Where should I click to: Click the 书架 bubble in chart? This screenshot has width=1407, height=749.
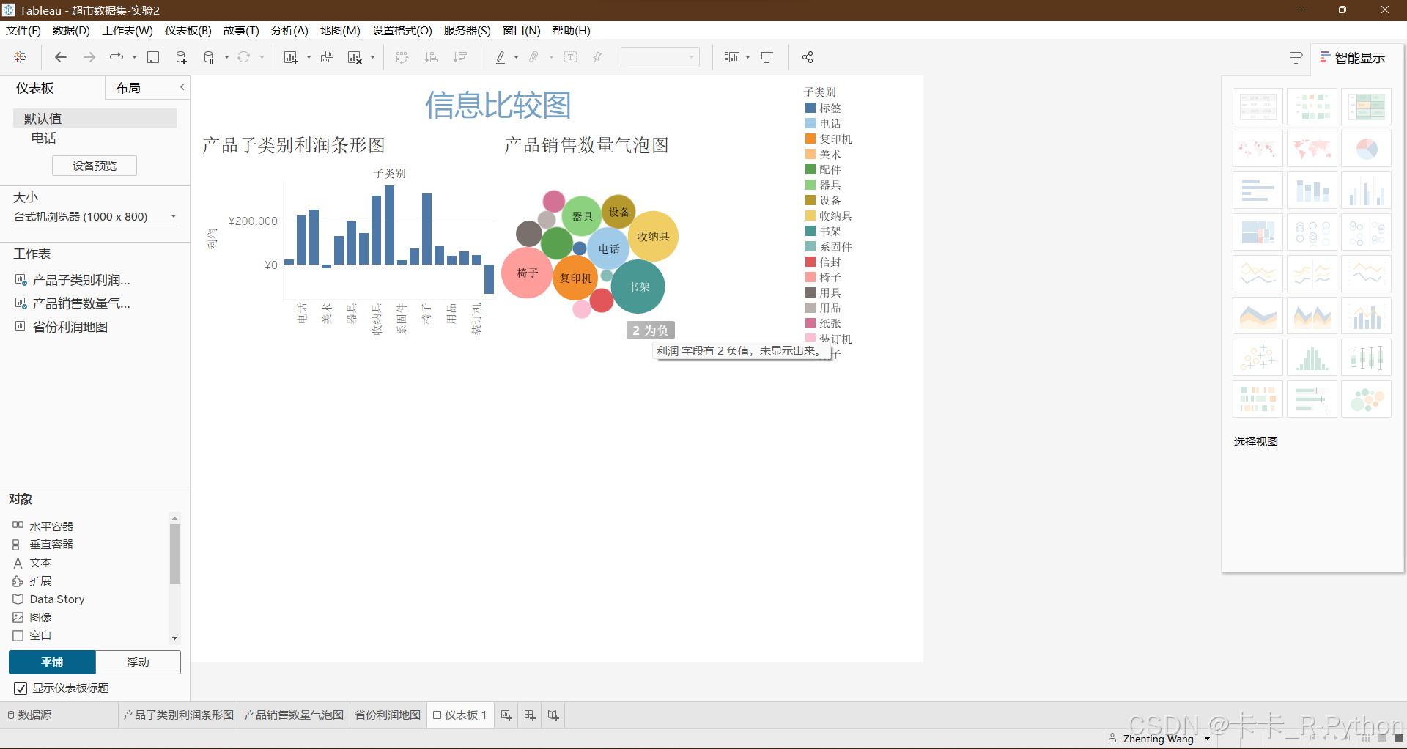click(638, 287)
